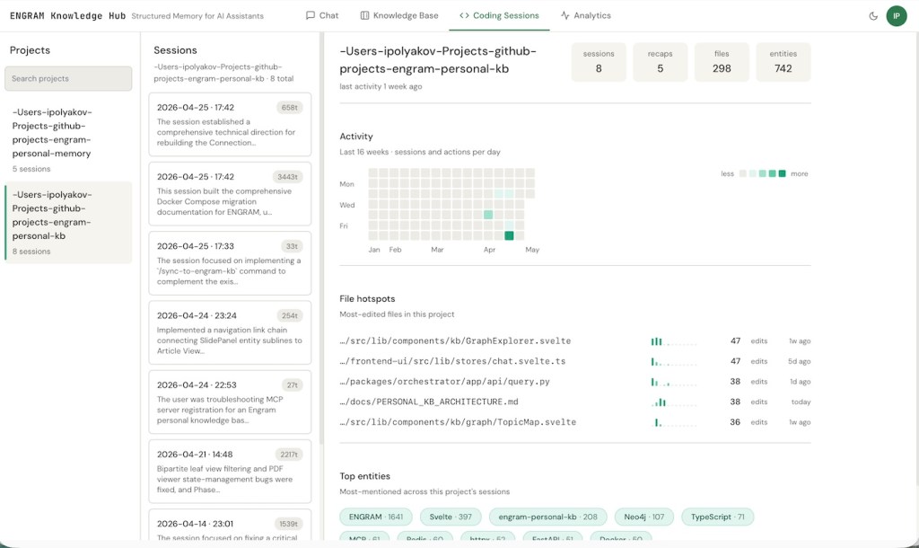The image size is (919, 548).
Task: Click the Knowledge Base book icon
Action: click(364, 15)
